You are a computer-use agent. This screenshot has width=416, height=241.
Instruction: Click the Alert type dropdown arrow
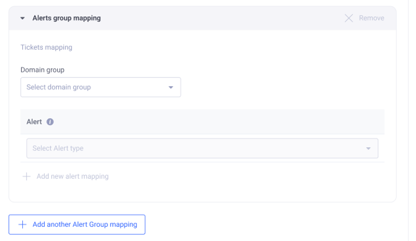(368, 148)
